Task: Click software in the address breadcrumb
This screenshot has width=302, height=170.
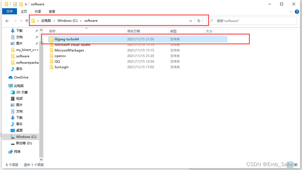Action: tap(91, 21)
